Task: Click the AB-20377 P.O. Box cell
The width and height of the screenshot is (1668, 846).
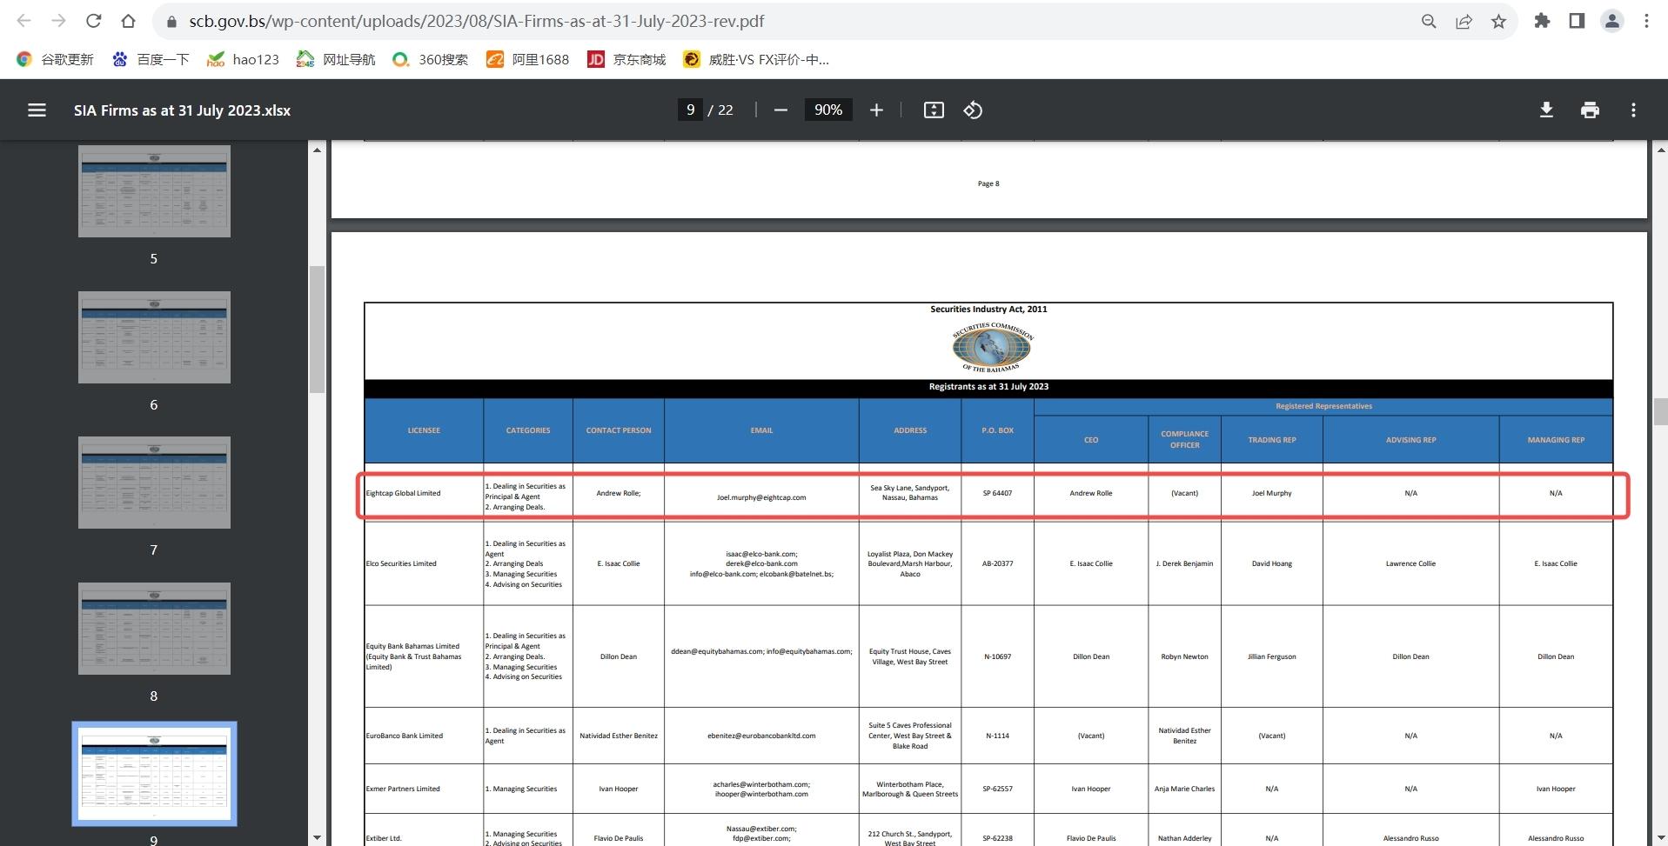Action: pyautogui.click(x=997, y=563)
